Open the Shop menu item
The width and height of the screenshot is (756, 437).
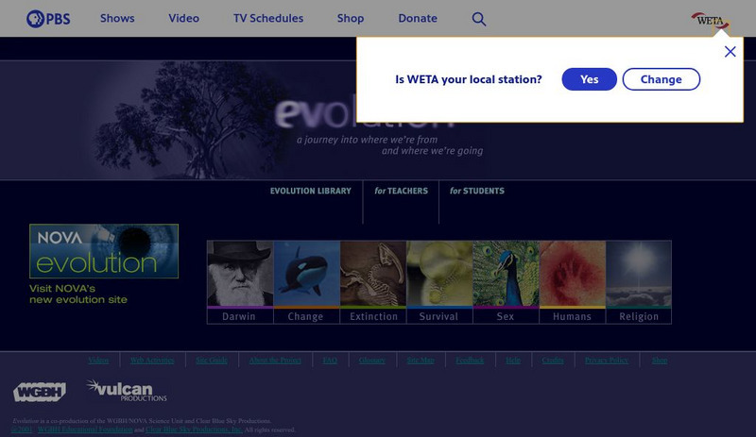(x=351, y=18)
